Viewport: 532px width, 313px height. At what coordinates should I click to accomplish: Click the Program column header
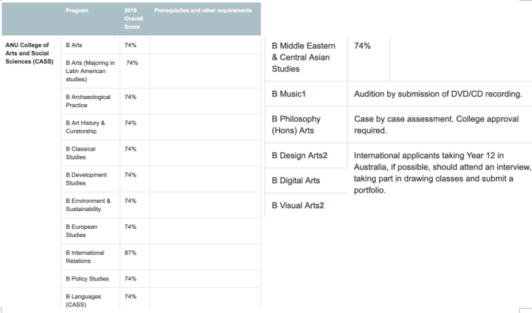click(77, 10)
